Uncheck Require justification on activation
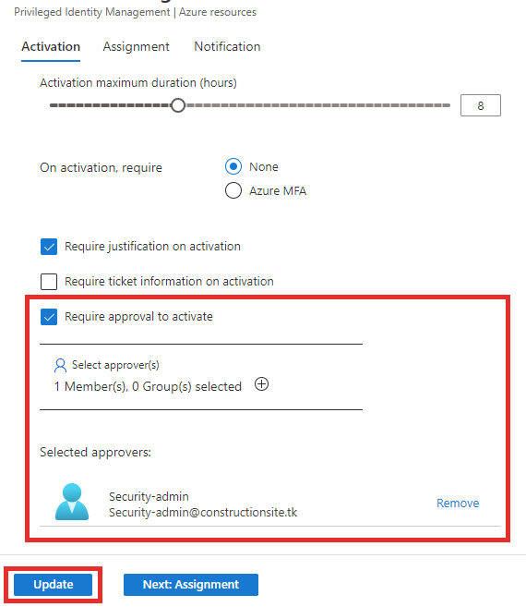The image size is (526, 607). [49, 247]
